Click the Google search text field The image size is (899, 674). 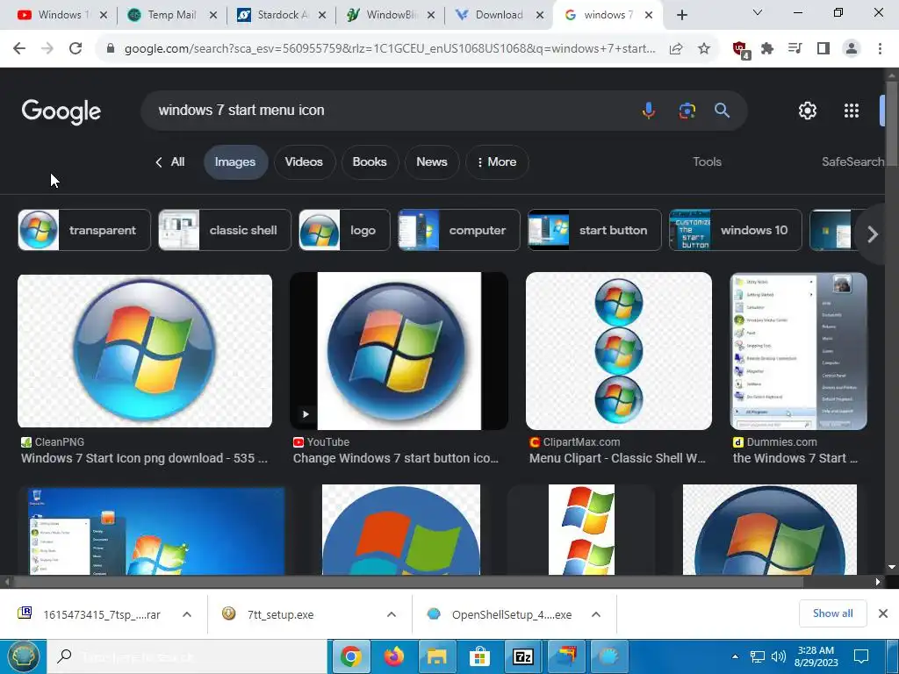click(390, 110)
